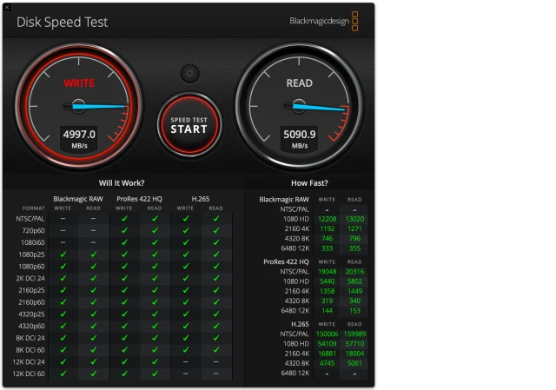This screenshot has height=390, width=556.
Task: Click Blackmagic RAW read checkmark for 12K DCI 60
Action: [x=94, y=373]
